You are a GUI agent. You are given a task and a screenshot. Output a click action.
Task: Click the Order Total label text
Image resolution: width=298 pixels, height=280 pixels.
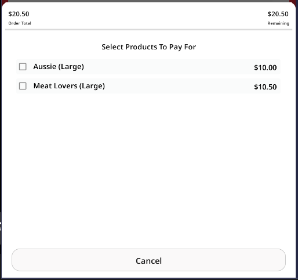20,23
